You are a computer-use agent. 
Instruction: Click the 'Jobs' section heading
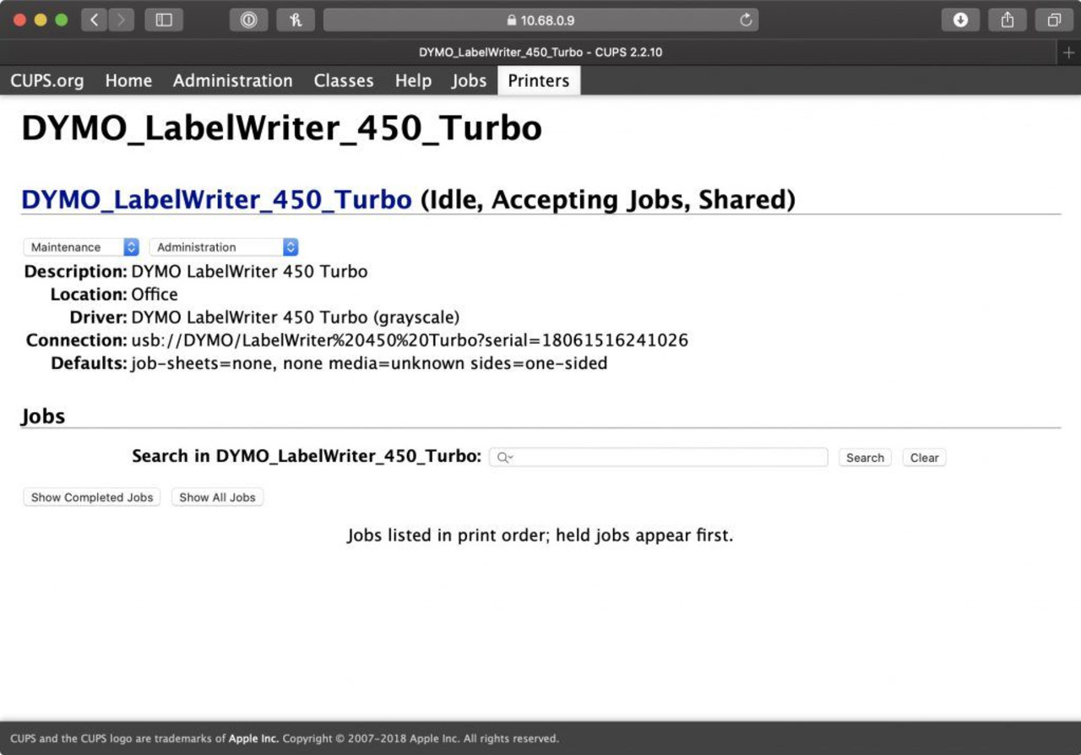point(43,416)
